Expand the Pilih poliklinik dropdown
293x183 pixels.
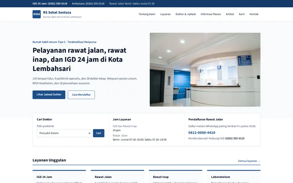pos(64,133)
